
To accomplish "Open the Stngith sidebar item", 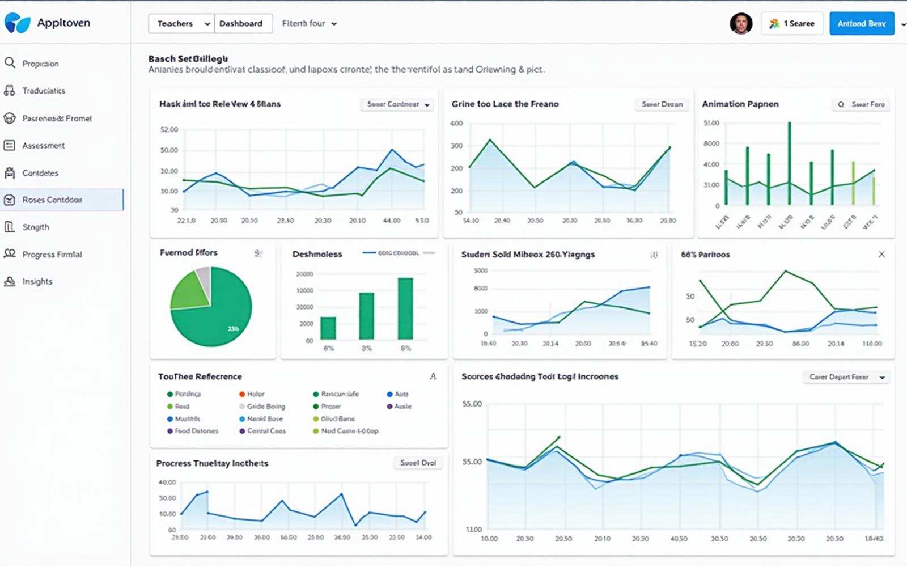I will point(36,227).
